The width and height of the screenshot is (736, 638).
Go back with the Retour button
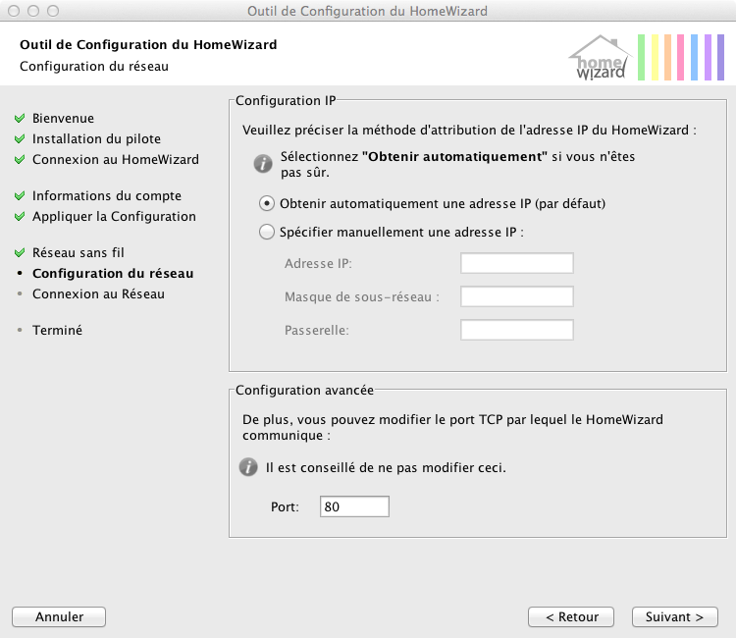[571, 617]
